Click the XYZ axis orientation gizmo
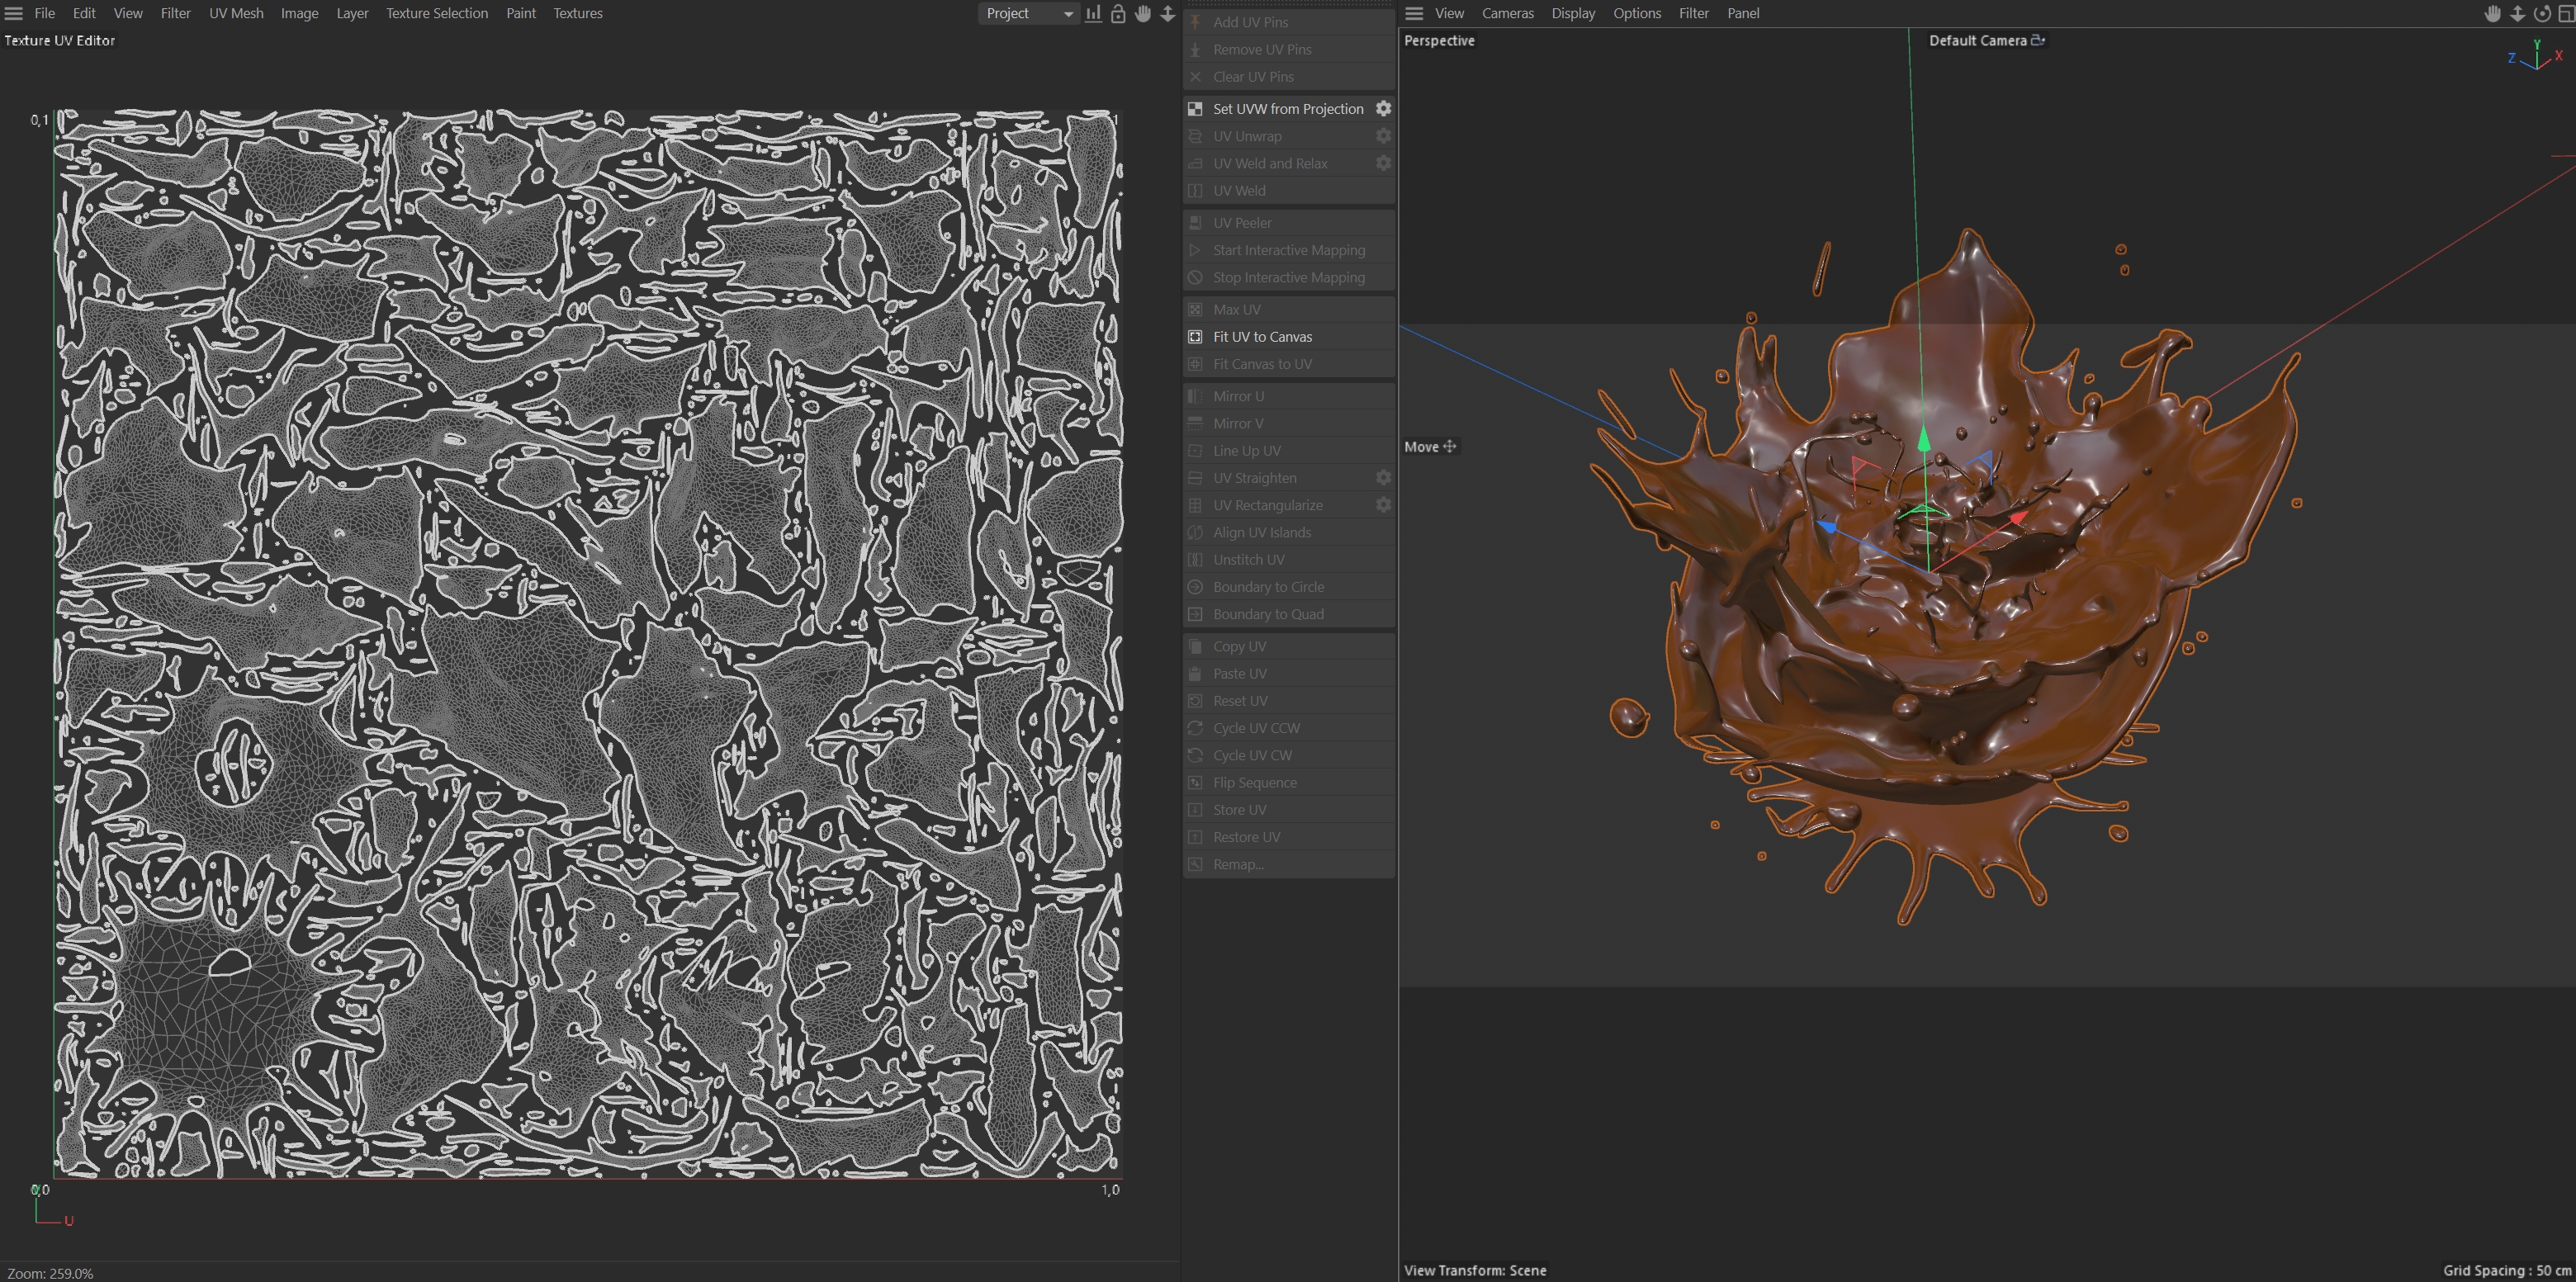Viewport: 2576px width, 1282px height. [2535, 56]
